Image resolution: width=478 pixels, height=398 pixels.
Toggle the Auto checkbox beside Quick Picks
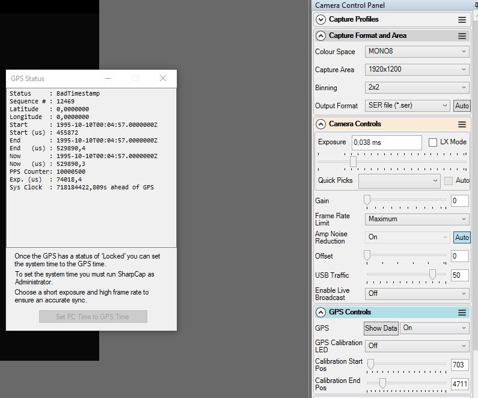(448, 181)
